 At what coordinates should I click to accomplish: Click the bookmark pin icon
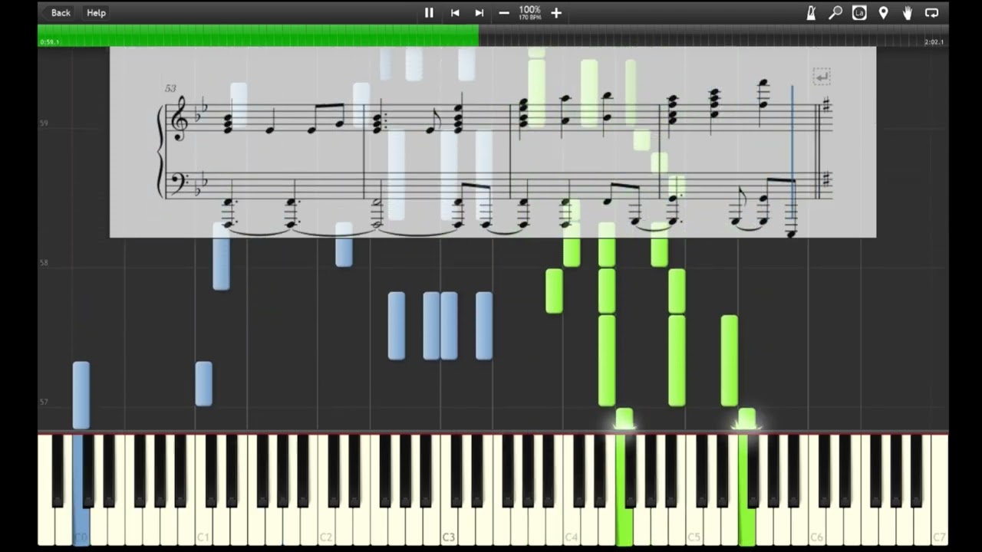(x=884, y=13)
